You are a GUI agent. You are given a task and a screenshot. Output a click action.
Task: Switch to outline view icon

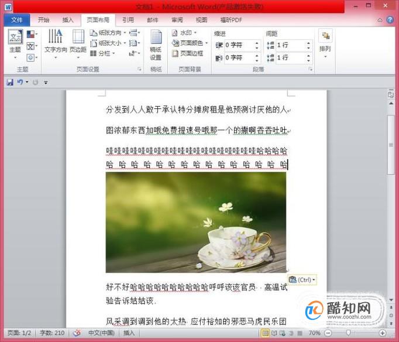click(291, 333)
